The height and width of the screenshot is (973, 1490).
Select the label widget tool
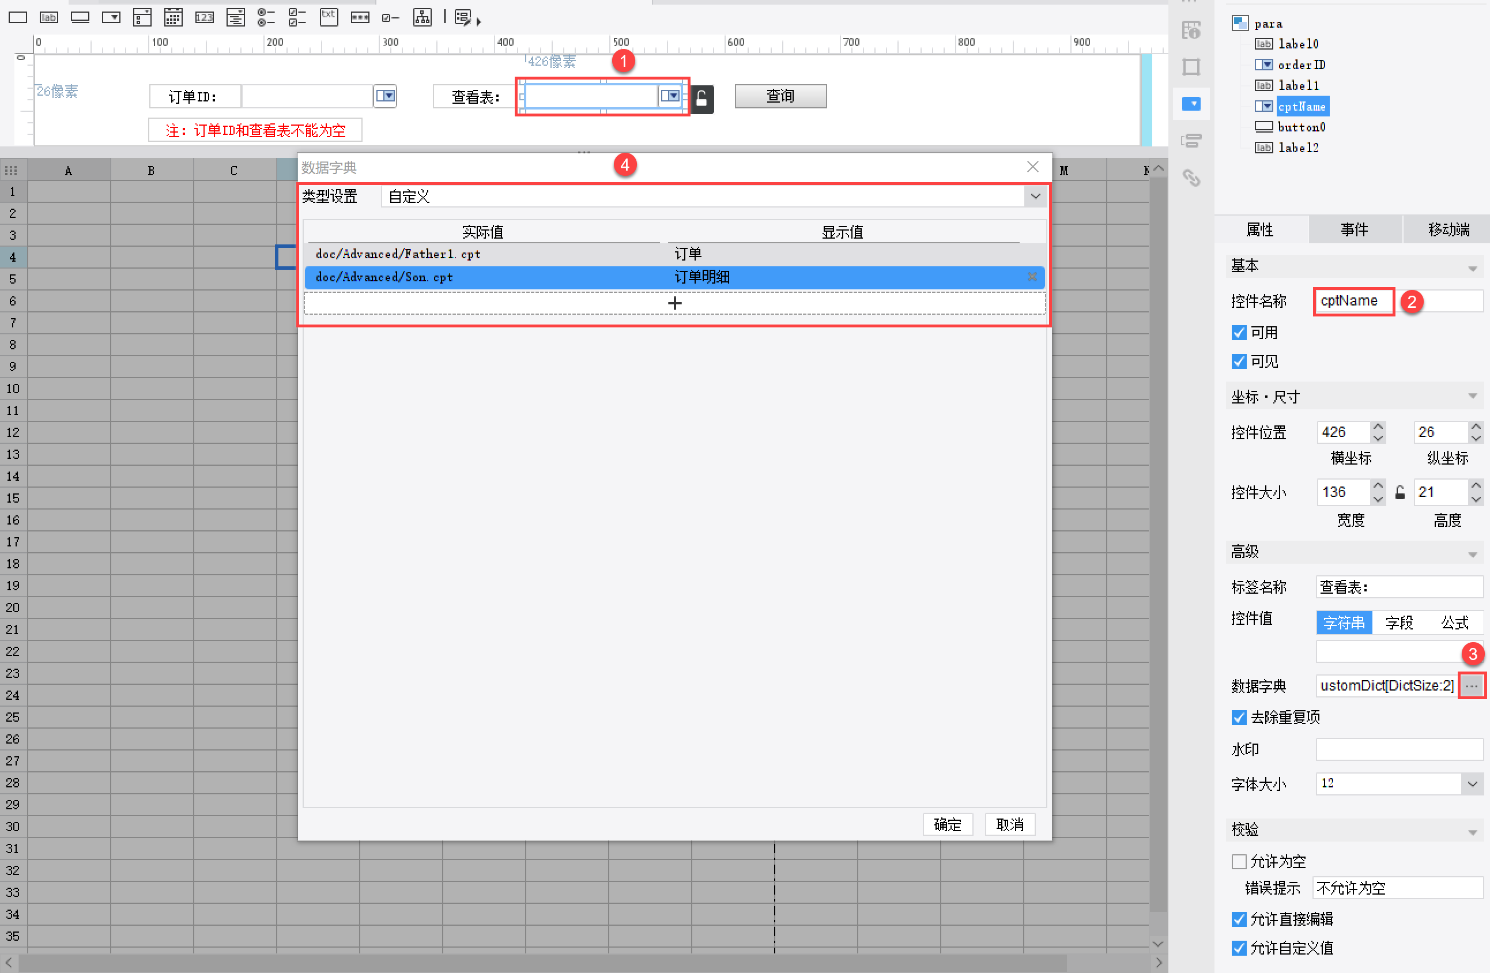pos(49,17)
